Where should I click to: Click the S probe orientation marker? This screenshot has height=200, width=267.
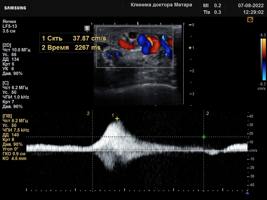(x=87, y=29)
